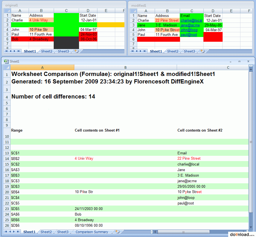Select column B header in comparison window
The height and width of the screenshot is (237, 256).
[x=125, y=67]
